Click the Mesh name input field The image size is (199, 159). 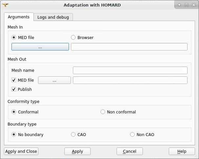[x=130, y=70]
